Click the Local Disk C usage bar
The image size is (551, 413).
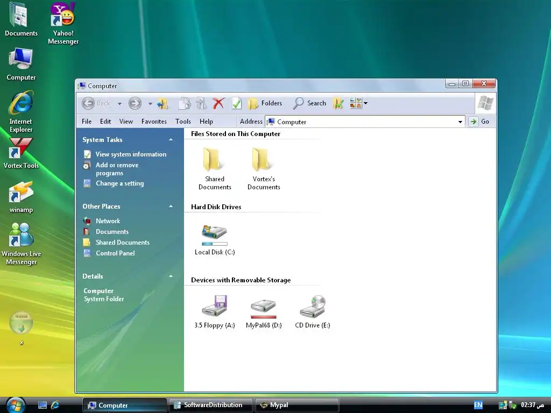tap(215, 244)
